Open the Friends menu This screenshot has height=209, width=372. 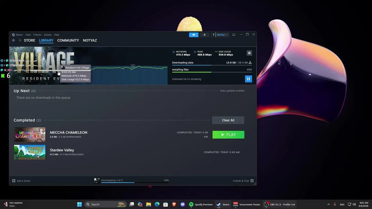[37, 35]
